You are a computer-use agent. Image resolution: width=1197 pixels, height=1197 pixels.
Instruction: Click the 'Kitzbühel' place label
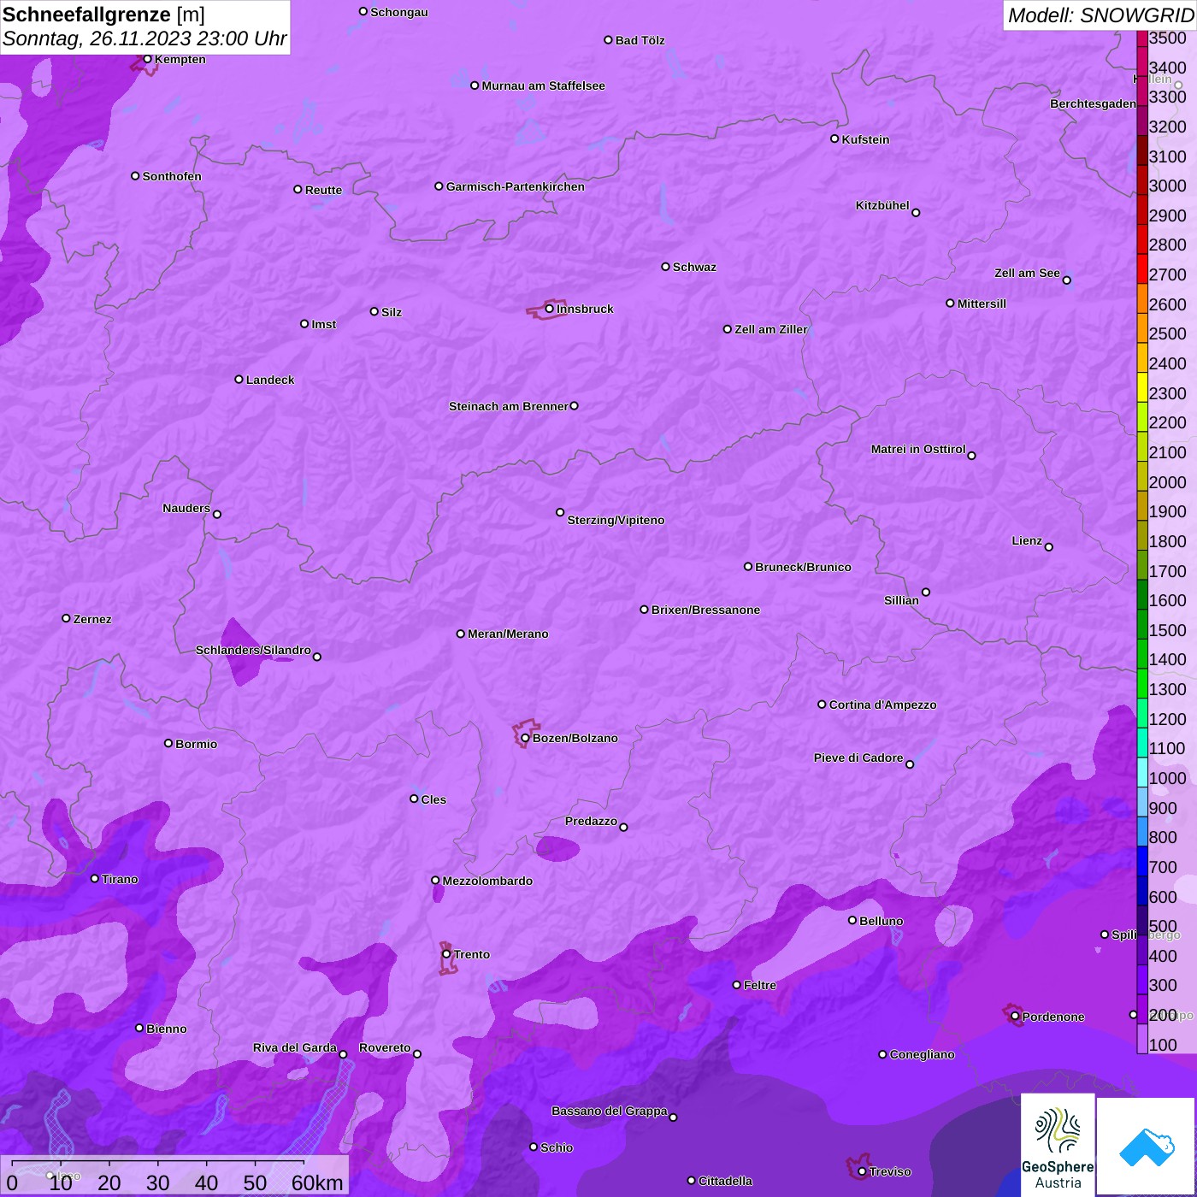point(882,205)
